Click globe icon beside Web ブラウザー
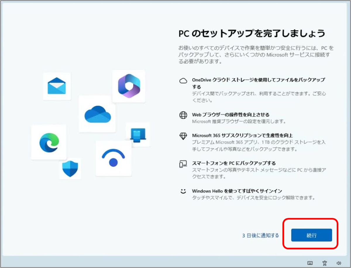The width and height of the screenshot is (351, 268). (x=183, y=115)
